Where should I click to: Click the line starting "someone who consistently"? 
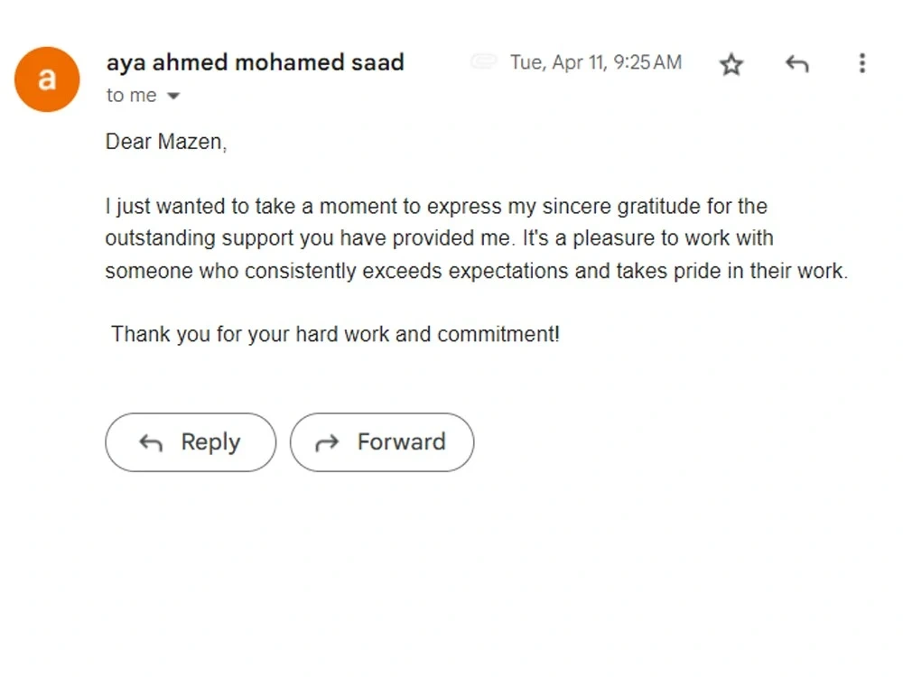click(477, 271)
